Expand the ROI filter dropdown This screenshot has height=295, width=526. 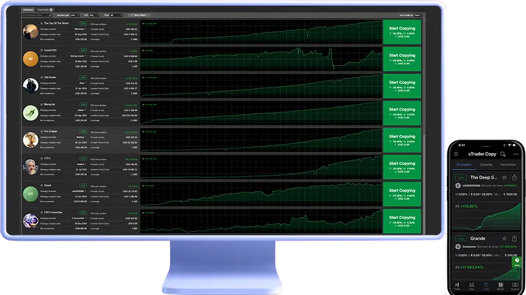coord(94,15)
